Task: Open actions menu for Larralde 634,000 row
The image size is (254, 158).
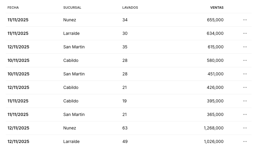Action: (x=245, y=33)
